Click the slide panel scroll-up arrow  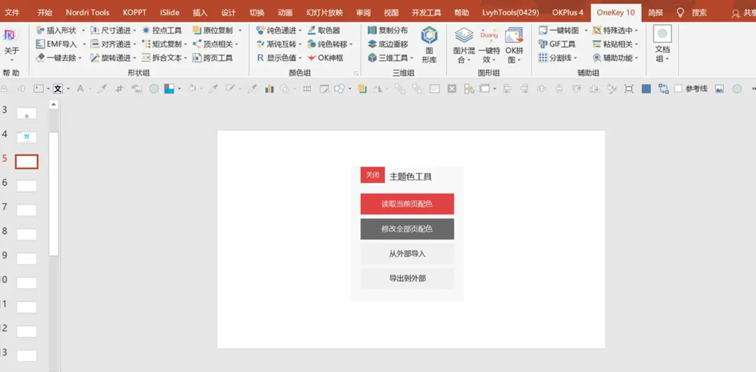click(53, 104)
